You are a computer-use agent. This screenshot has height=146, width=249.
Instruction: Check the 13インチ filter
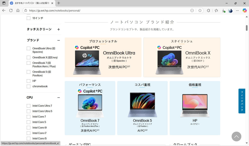click(29, 18)
